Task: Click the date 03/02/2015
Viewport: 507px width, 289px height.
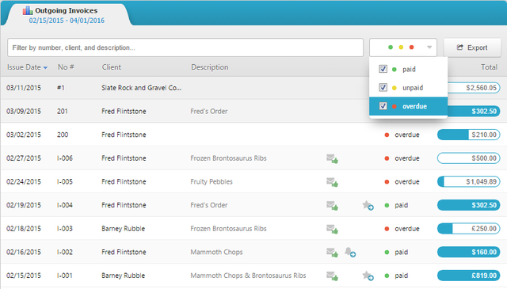Action: click(x=24, y=135)
